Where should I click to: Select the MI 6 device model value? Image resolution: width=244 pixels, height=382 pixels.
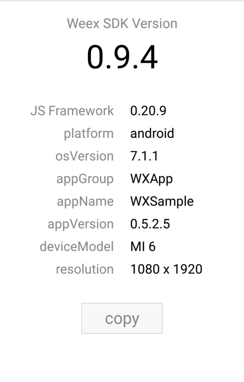tap(143, 247)
